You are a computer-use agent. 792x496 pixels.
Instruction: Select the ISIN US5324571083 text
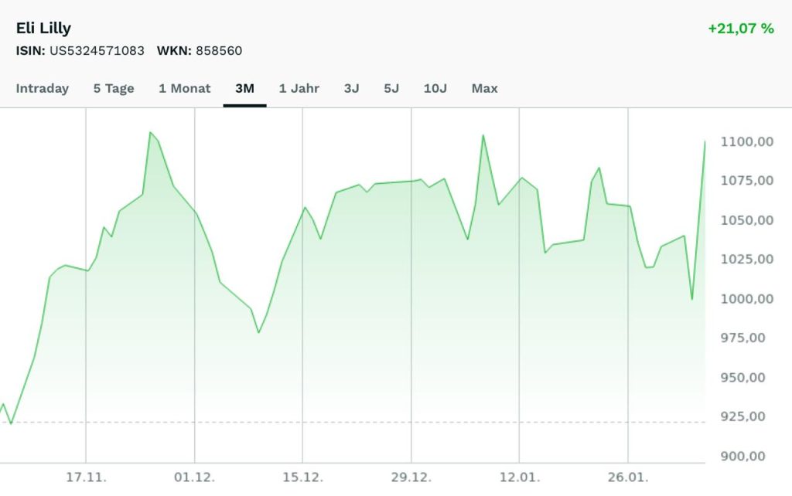pos(80,50)
